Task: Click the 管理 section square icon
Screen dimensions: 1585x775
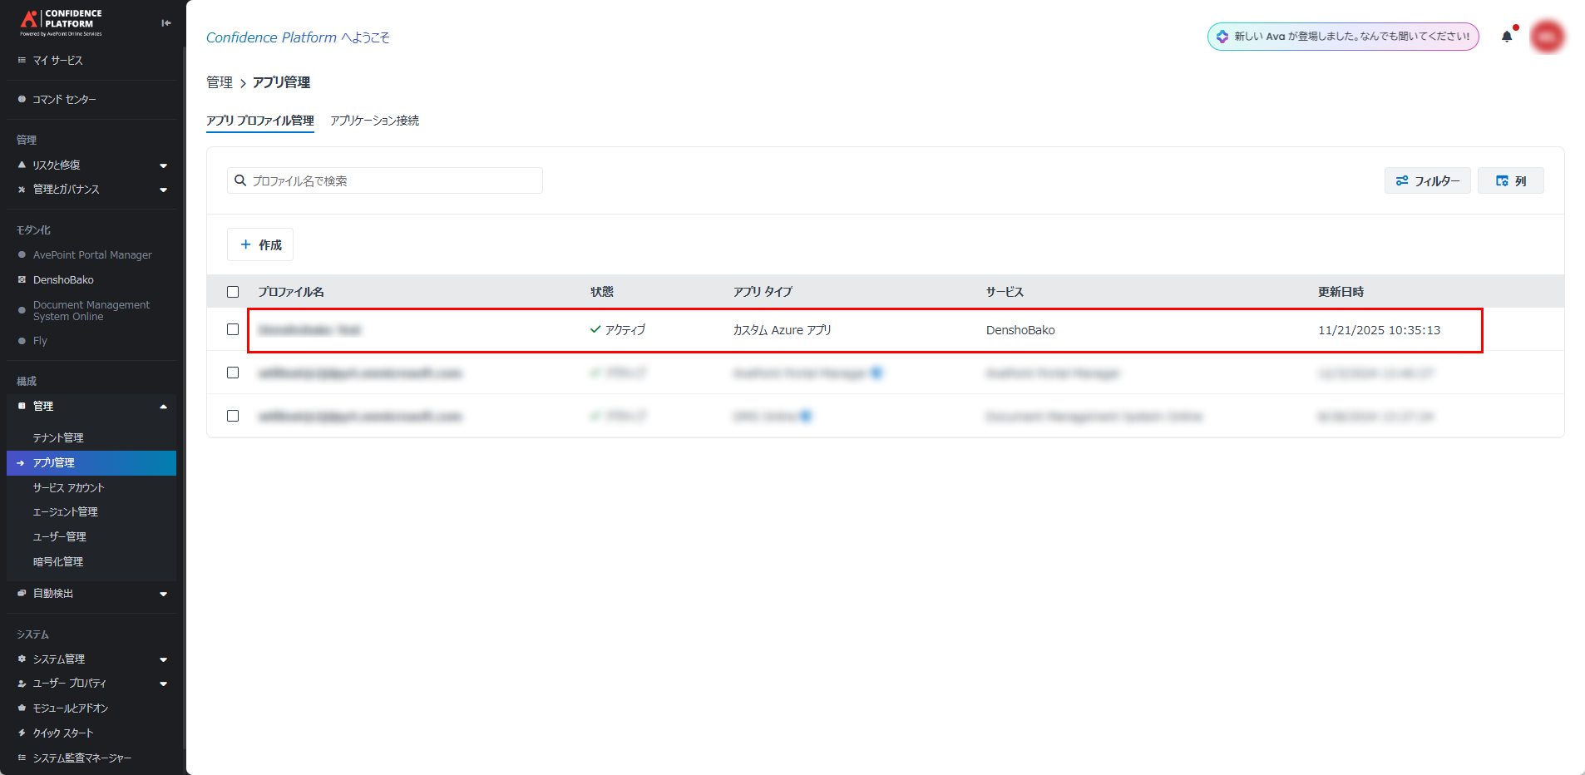Action: [22, 406]
